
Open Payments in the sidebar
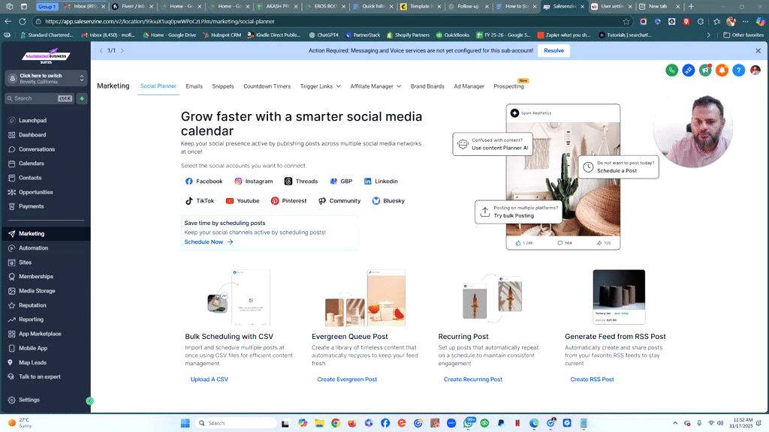[x=31, y=207]
